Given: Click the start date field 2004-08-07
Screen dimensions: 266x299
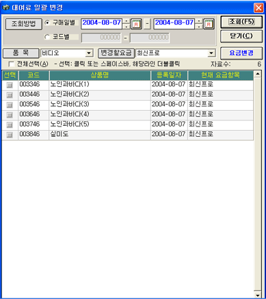Looking at the screenshot, I should click(102, 24).
